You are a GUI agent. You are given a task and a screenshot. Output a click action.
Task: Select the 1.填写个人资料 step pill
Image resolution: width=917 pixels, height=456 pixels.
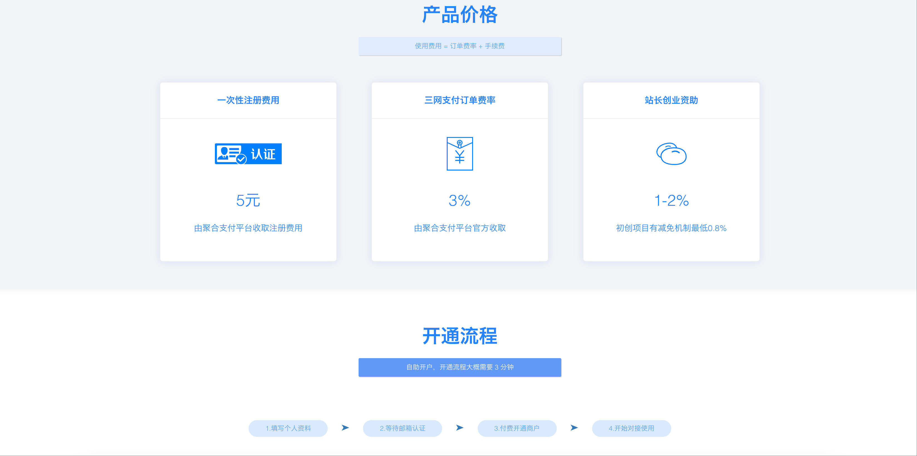(288, 428)
